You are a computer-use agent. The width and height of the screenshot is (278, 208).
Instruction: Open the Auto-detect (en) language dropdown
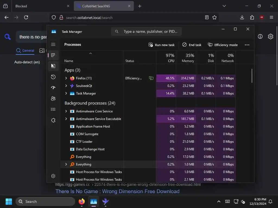coord(27,62)
